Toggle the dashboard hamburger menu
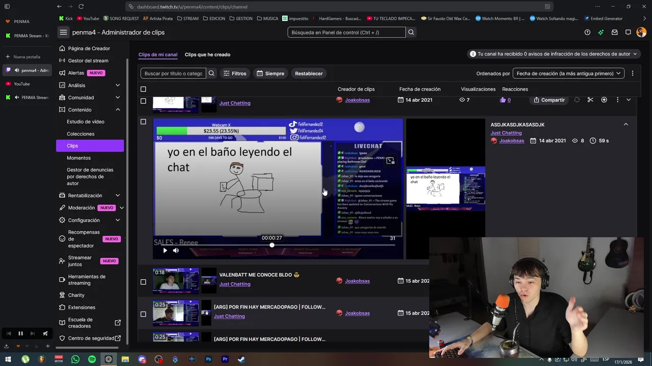Image resolution: width=652 pixels, height=366 pixels. tap(63, 32)
